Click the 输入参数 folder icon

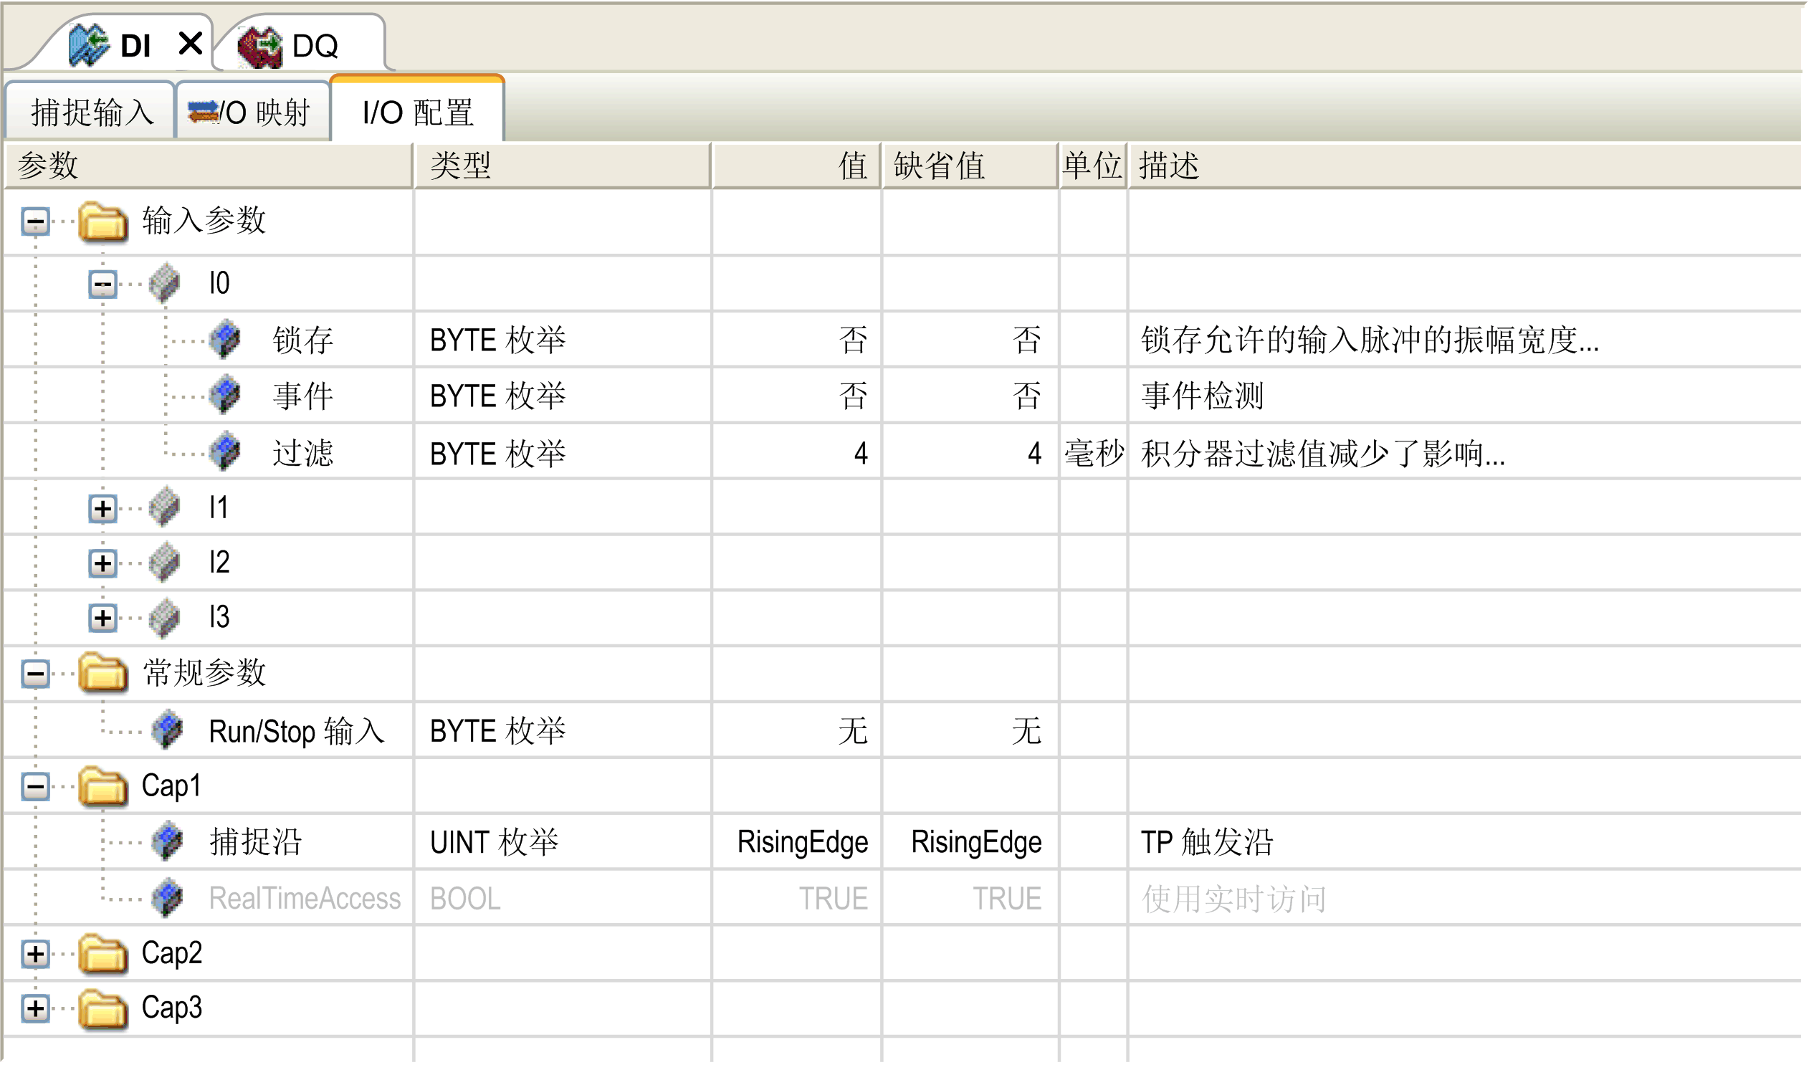click(103, 221)
